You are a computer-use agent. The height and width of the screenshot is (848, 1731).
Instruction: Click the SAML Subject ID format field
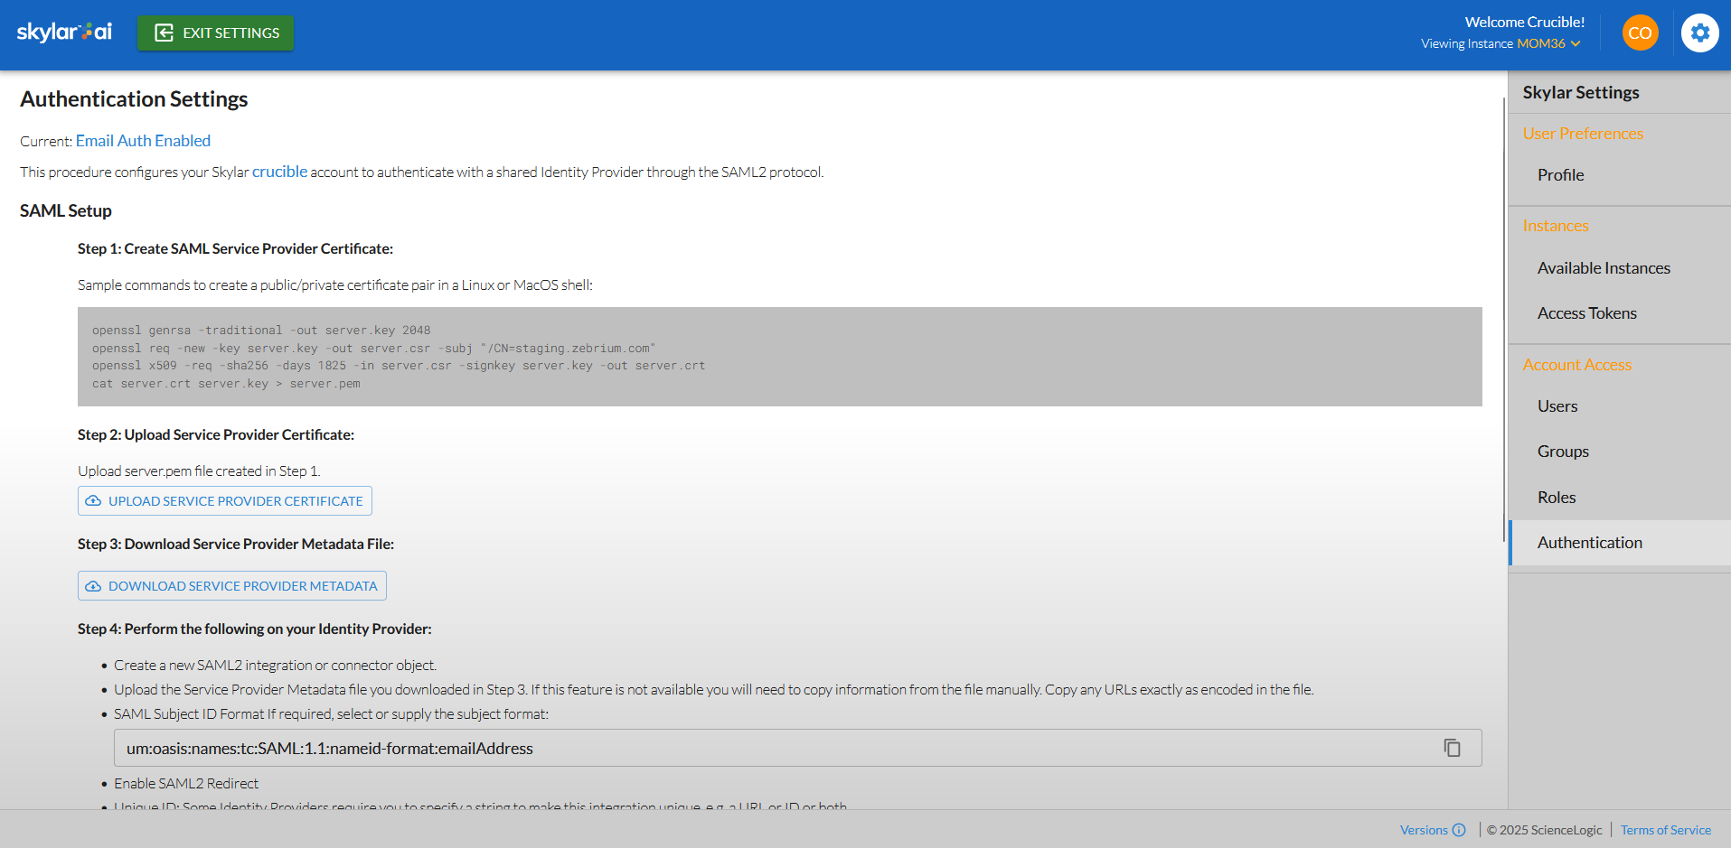[x=798, y=748]
